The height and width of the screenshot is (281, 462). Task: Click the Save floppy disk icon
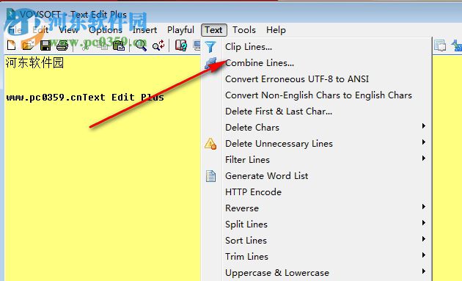45,45
